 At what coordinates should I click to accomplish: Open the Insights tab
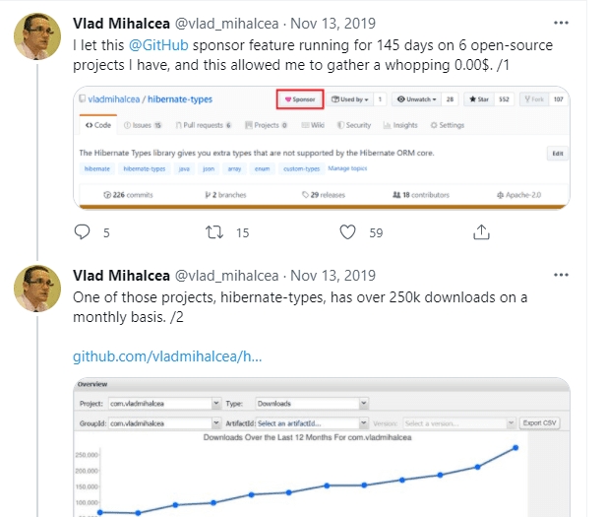click(400, 125)
